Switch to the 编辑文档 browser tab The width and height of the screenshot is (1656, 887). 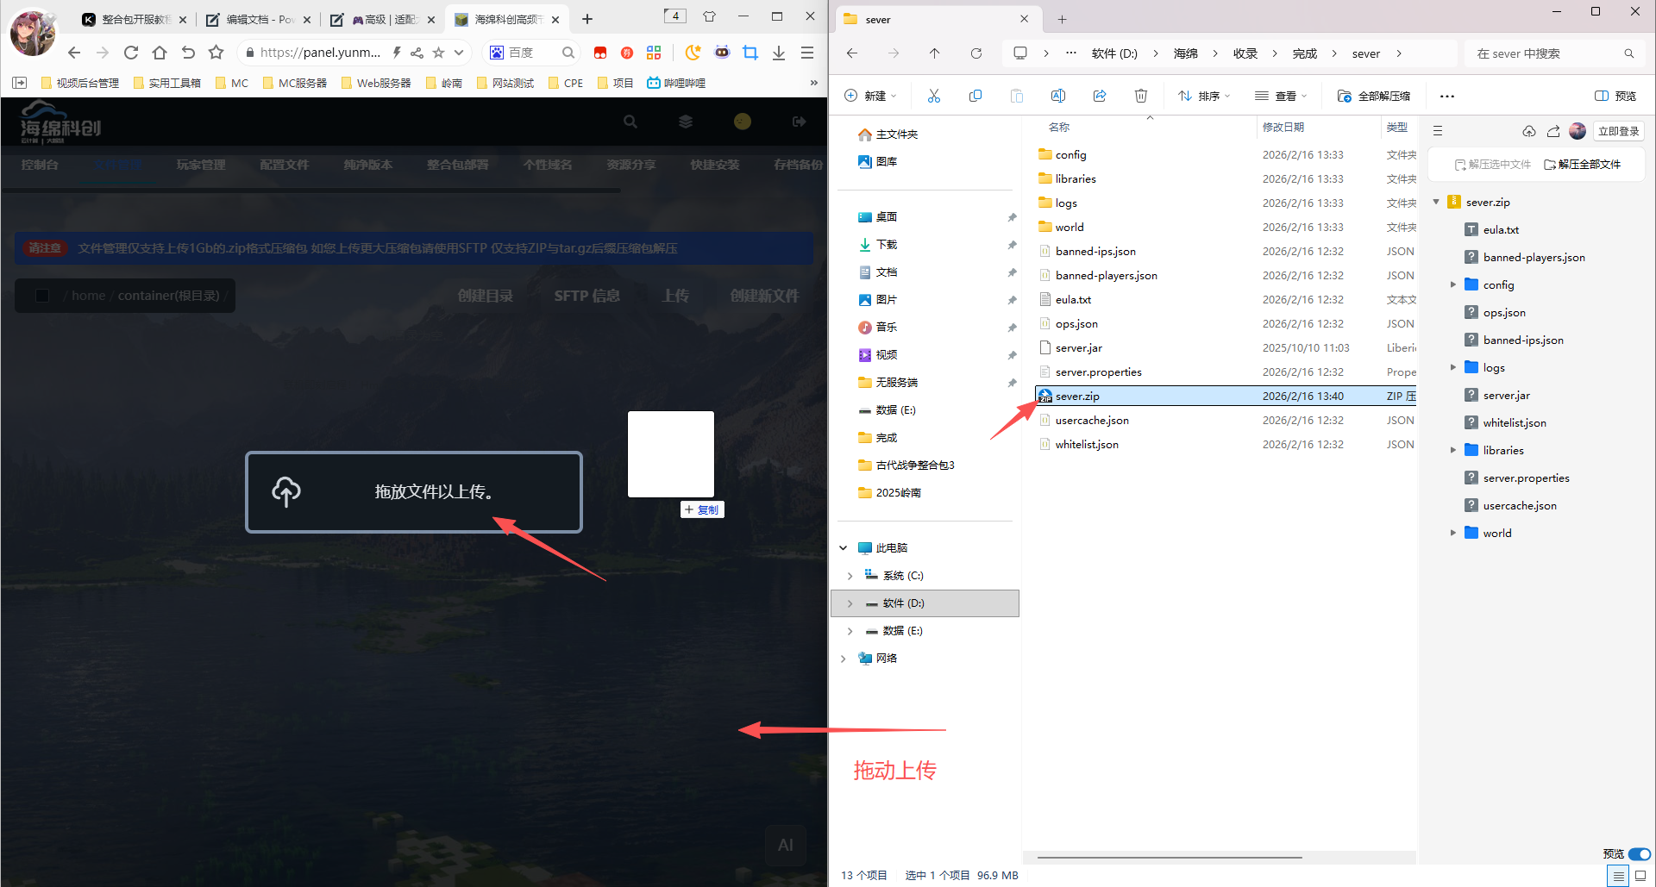(259, 19)
